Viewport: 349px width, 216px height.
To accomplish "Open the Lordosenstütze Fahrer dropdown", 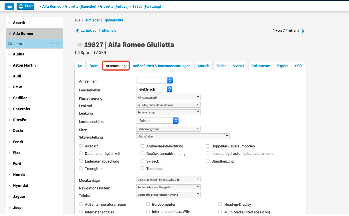I will coord(157,121).
